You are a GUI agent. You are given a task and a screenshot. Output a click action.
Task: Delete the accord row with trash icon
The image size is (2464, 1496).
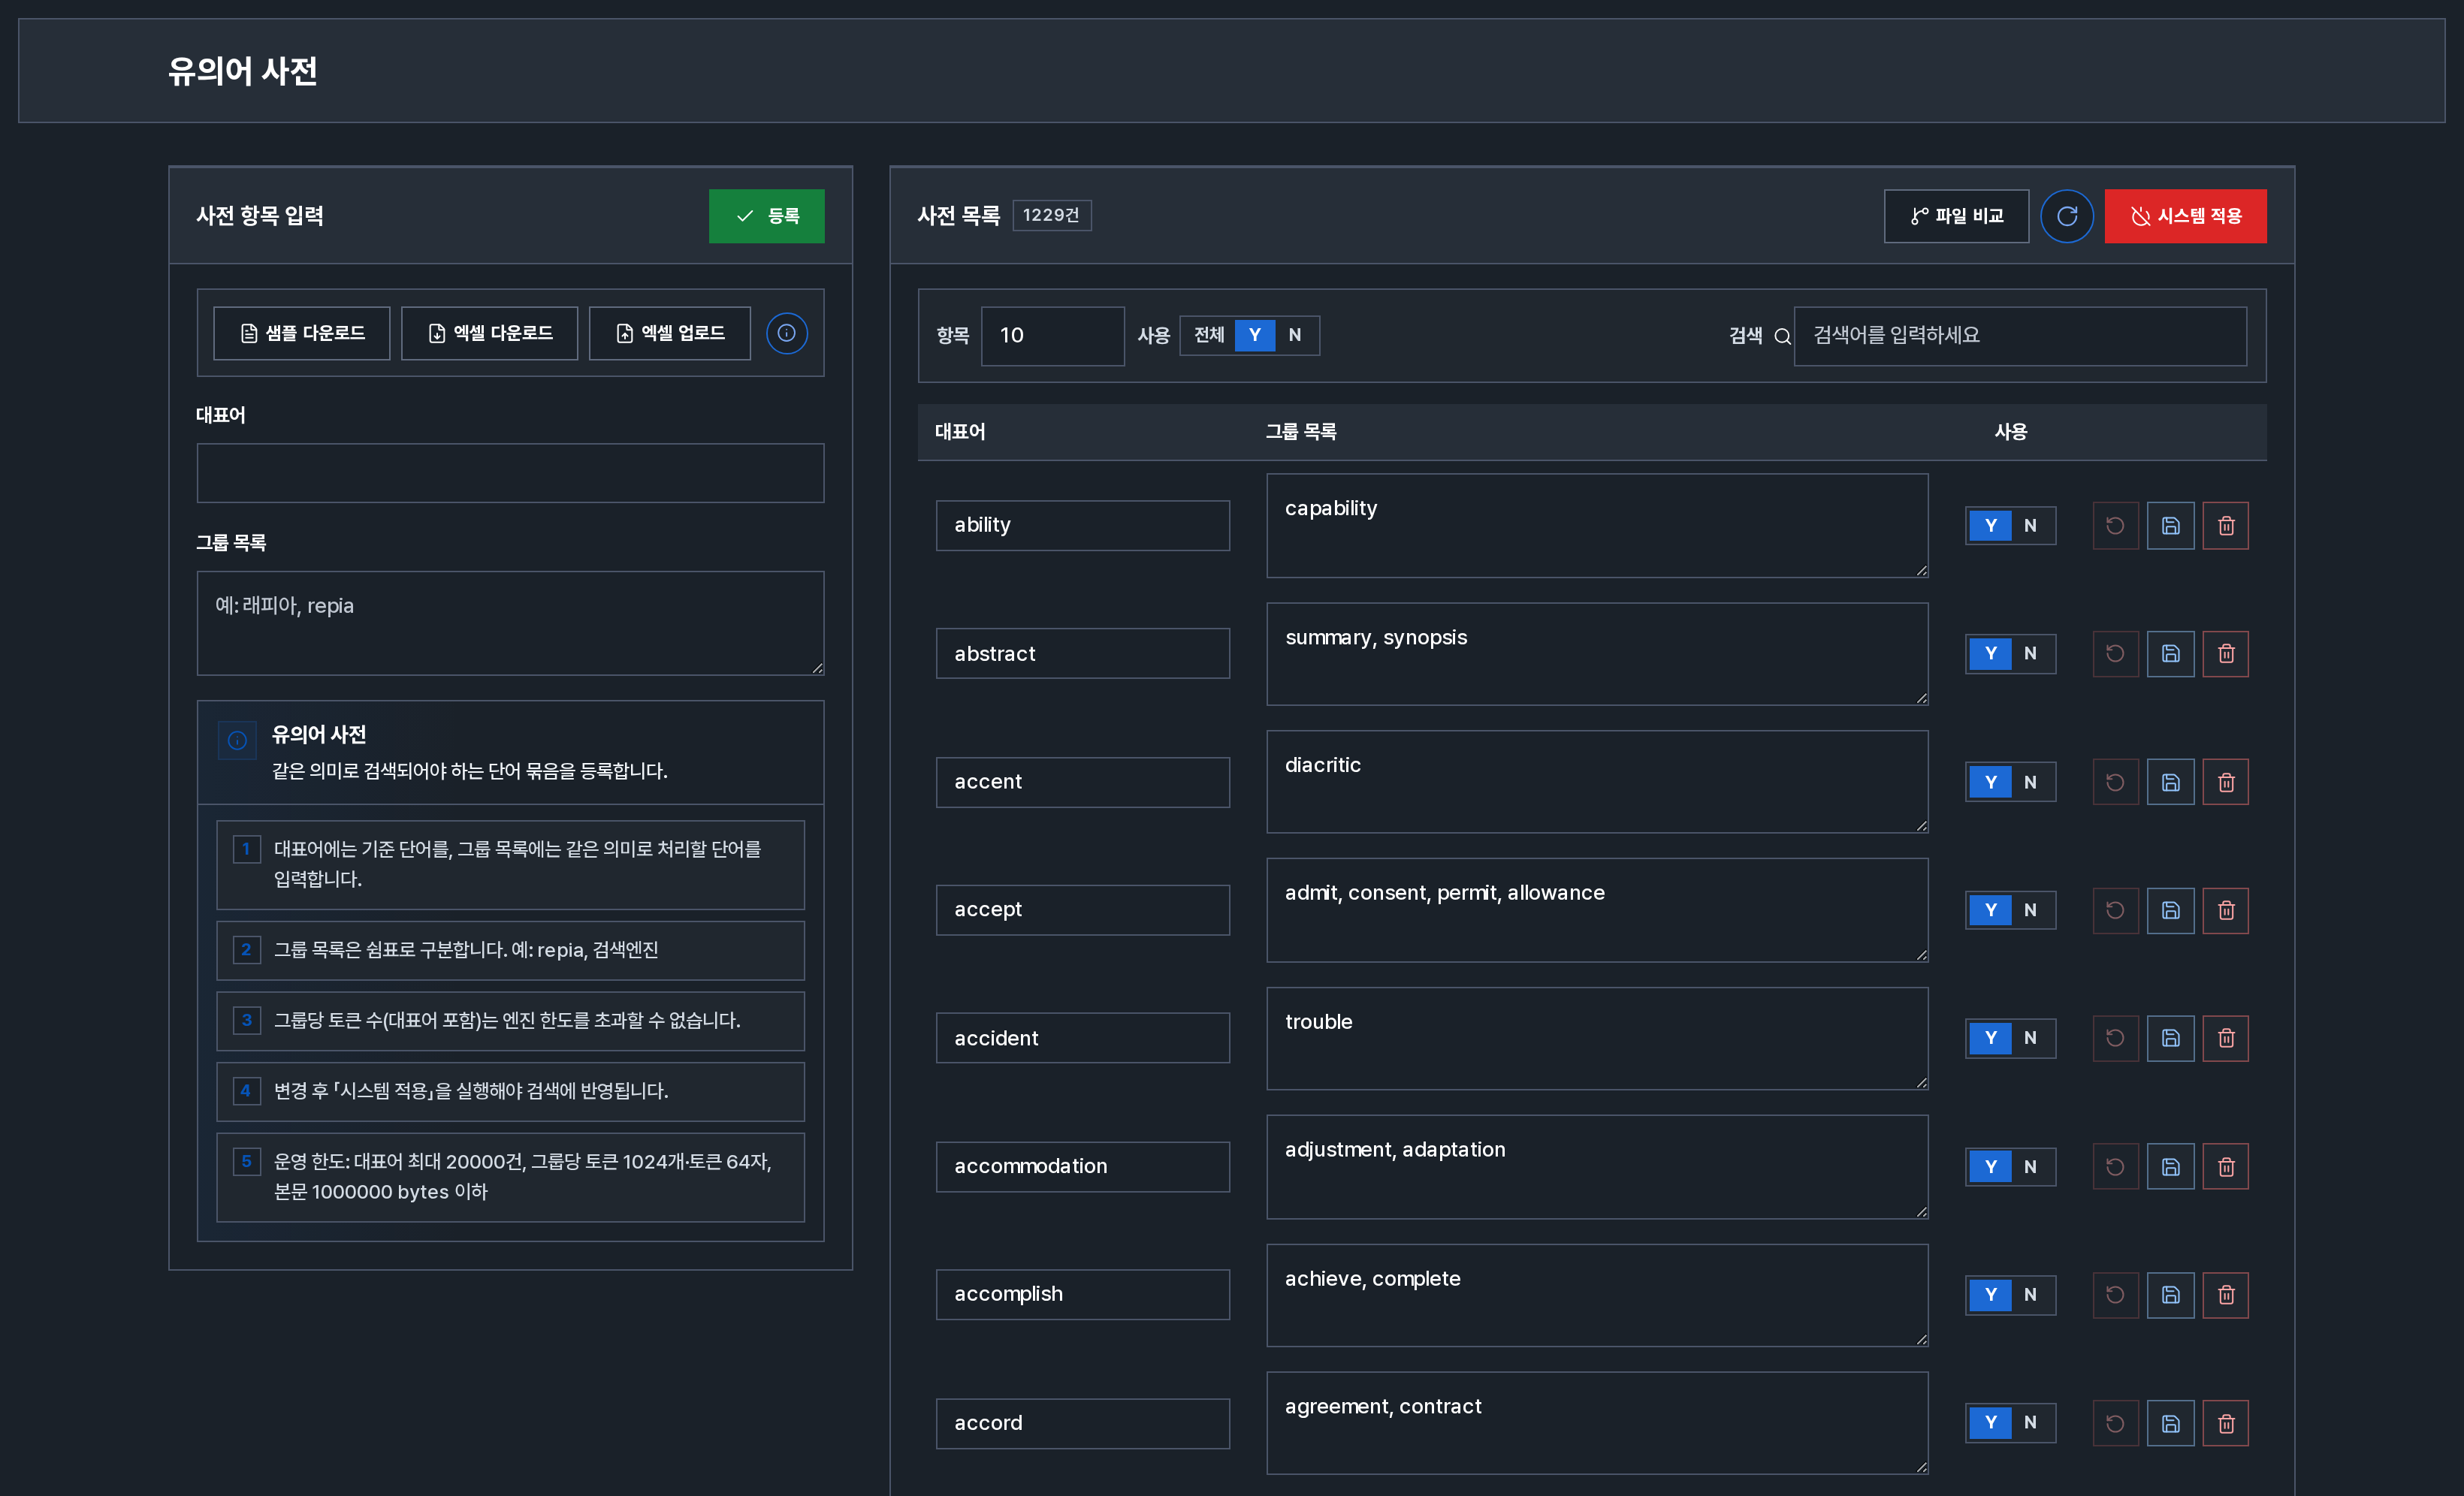click(x=2225, y=1423)
